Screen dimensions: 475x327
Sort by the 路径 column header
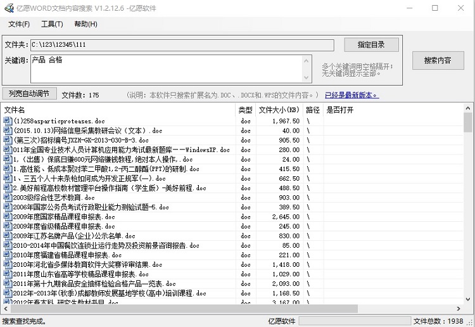(x=313, y=110)
